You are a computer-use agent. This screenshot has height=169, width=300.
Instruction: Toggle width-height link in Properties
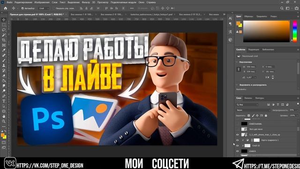pos(239,69)
